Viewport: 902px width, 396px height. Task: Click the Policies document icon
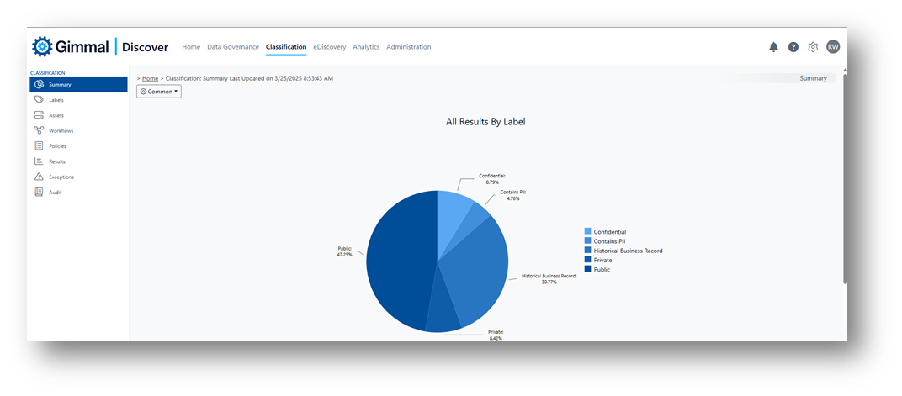coord(39,146)
